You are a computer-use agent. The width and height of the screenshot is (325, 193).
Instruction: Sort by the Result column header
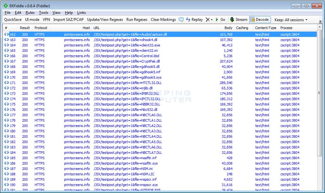25,28
